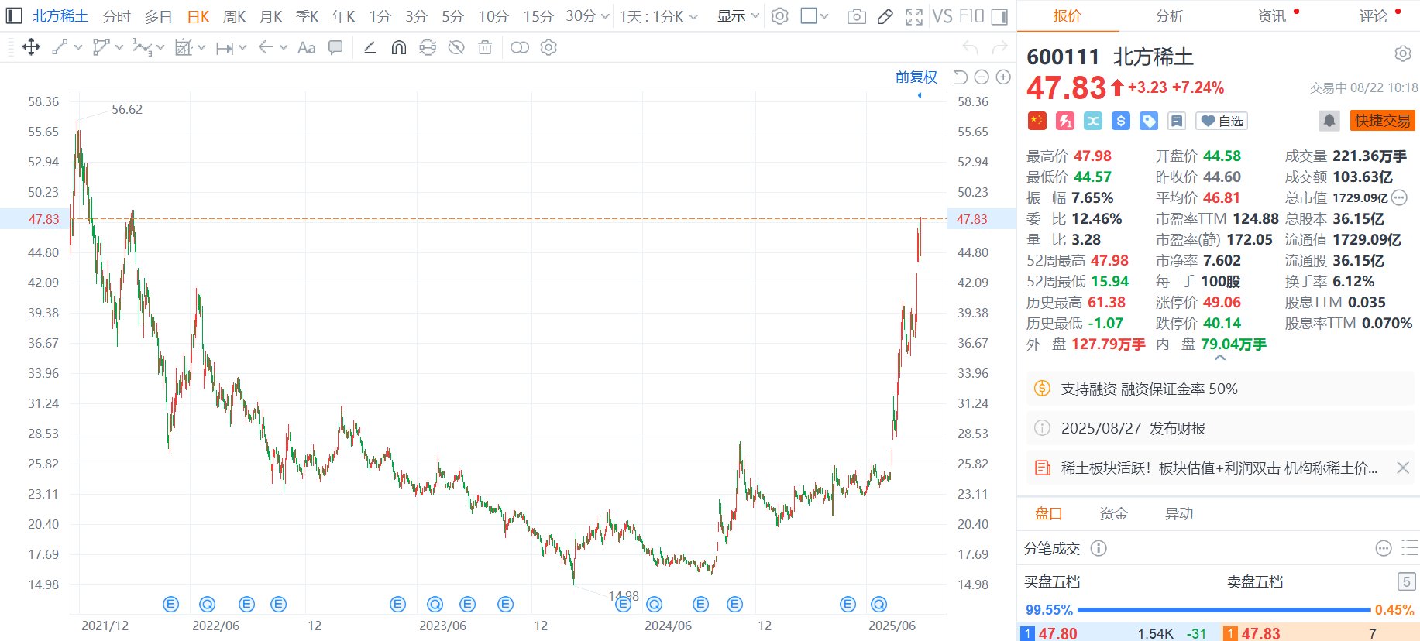
Task: Click the 快捷交易 quick trade button
Action: (x=1382, y=121)
